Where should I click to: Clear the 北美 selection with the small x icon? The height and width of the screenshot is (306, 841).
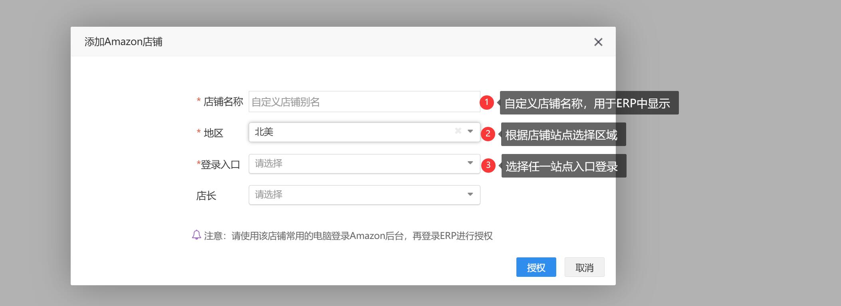point(458,131)
